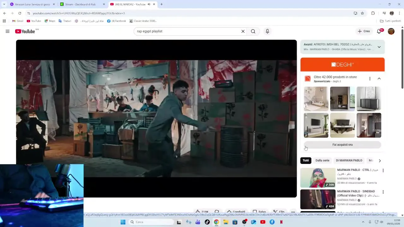Bookmark this page with the star icon
Image resolution: width=404 pixels, height=227 pixels.
(362, 13)
